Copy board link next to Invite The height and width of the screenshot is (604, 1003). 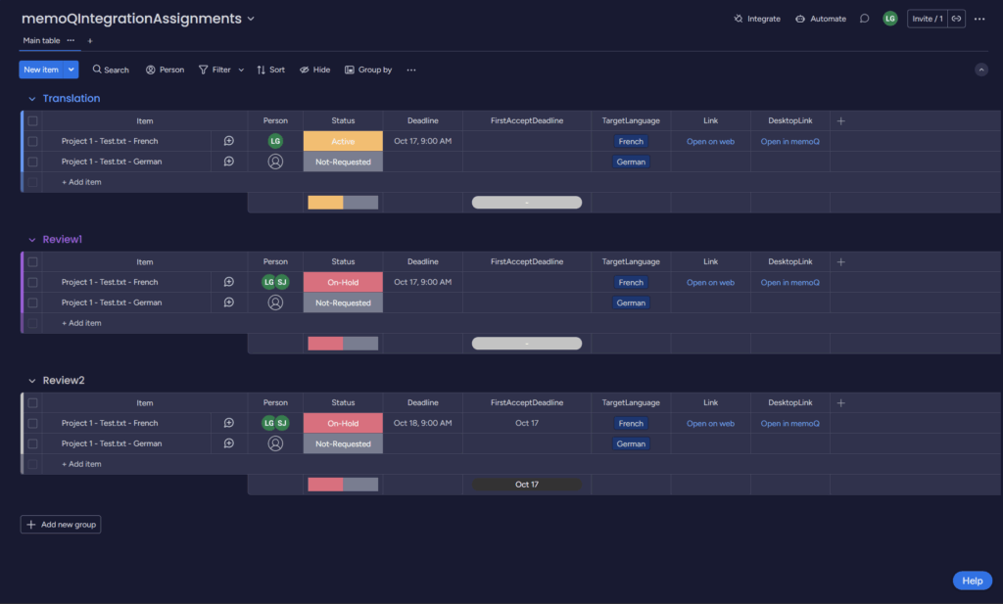point(956,19)
